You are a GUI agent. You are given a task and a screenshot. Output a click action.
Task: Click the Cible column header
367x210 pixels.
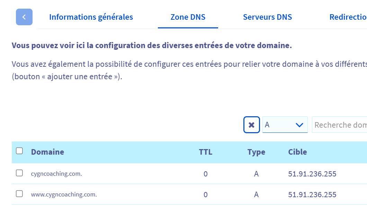point(297,152)
